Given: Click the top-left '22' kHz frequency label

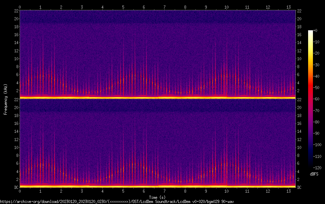Looking at the screenshot, I should pos(16,11).
